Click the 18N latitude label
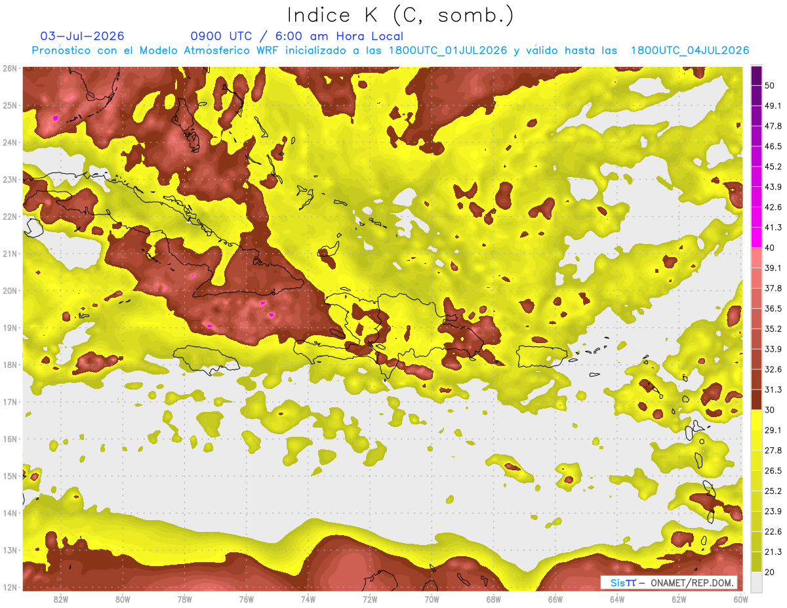Viewport: 787px width, 608px height. click(x=9, y=365)
